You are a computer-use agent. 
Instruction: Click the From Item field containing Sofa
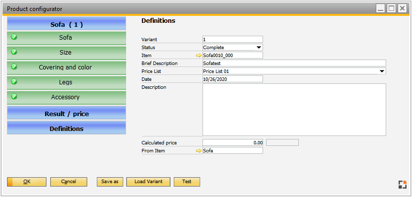pyautogui.click(x=233, y=150)
